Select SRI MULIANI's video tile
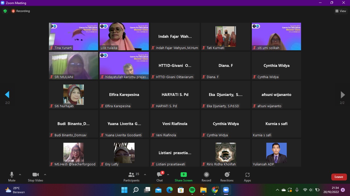This screenshot has height=196, width=350. (74, 66)
